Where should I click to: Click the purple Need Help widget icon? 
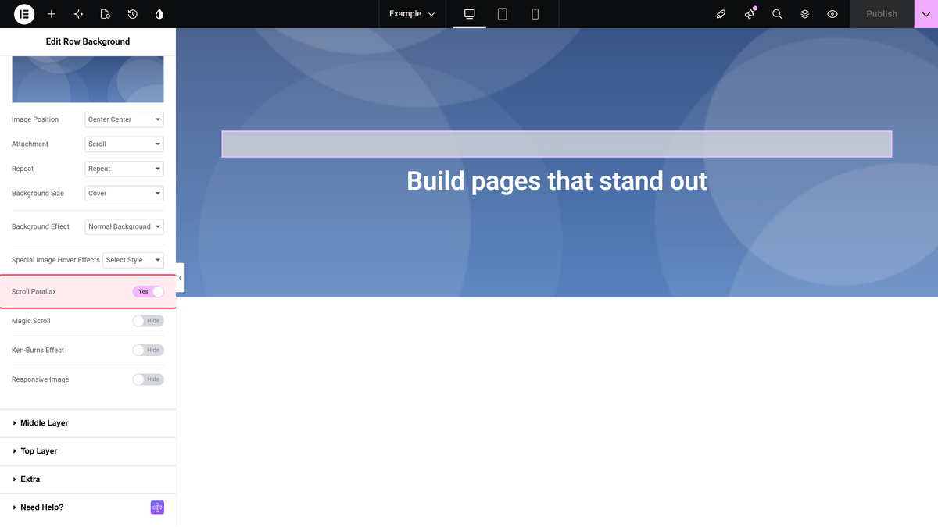click(157, 507)
